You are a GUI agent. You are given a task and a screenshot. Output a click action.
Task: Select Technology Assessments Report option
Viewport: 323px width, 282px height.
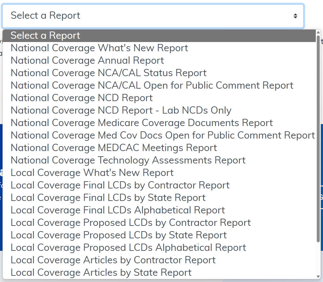(128, 160)
